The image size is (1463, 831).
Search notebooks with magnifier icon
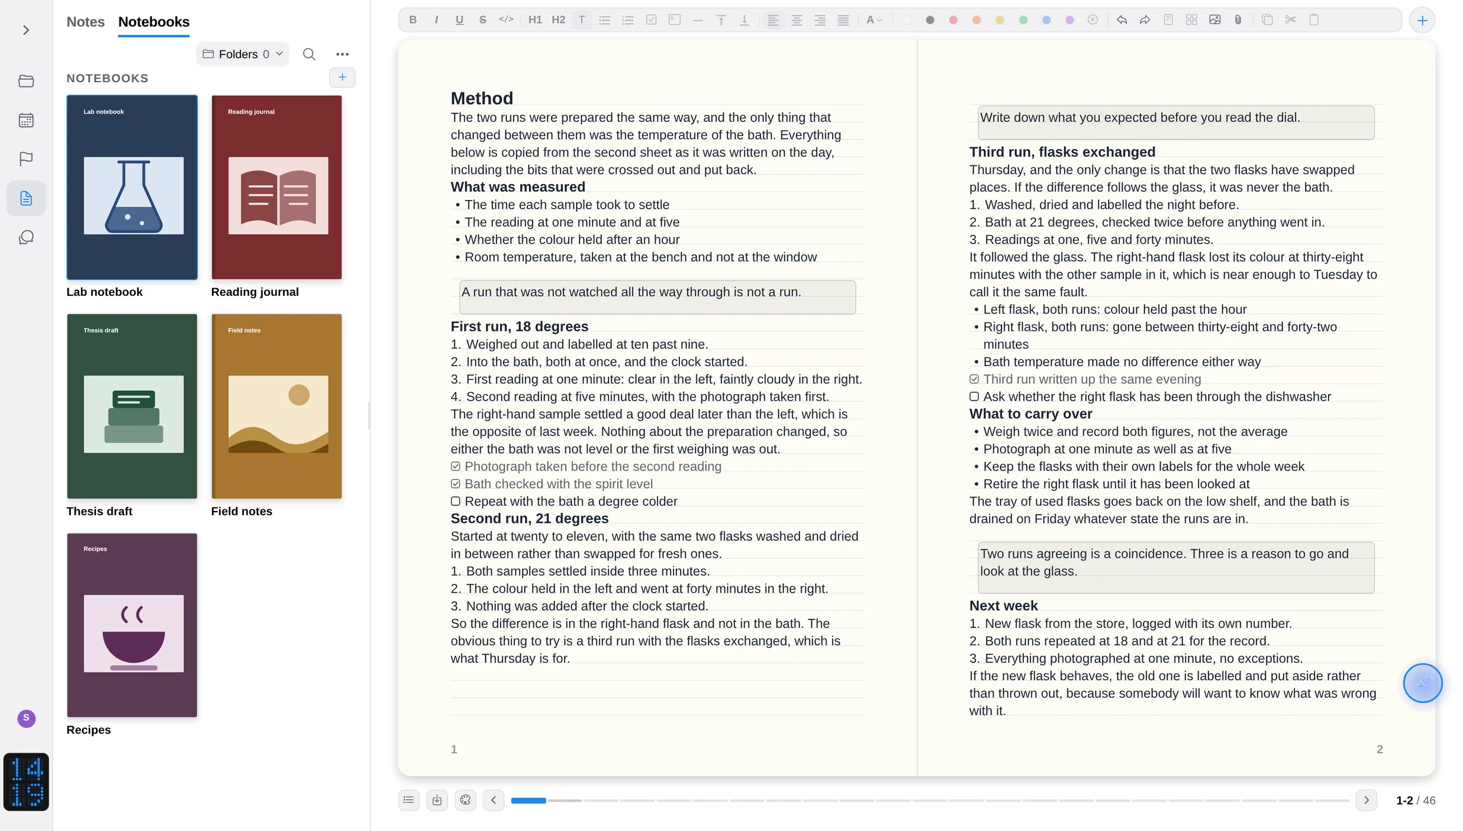point(309,54)
